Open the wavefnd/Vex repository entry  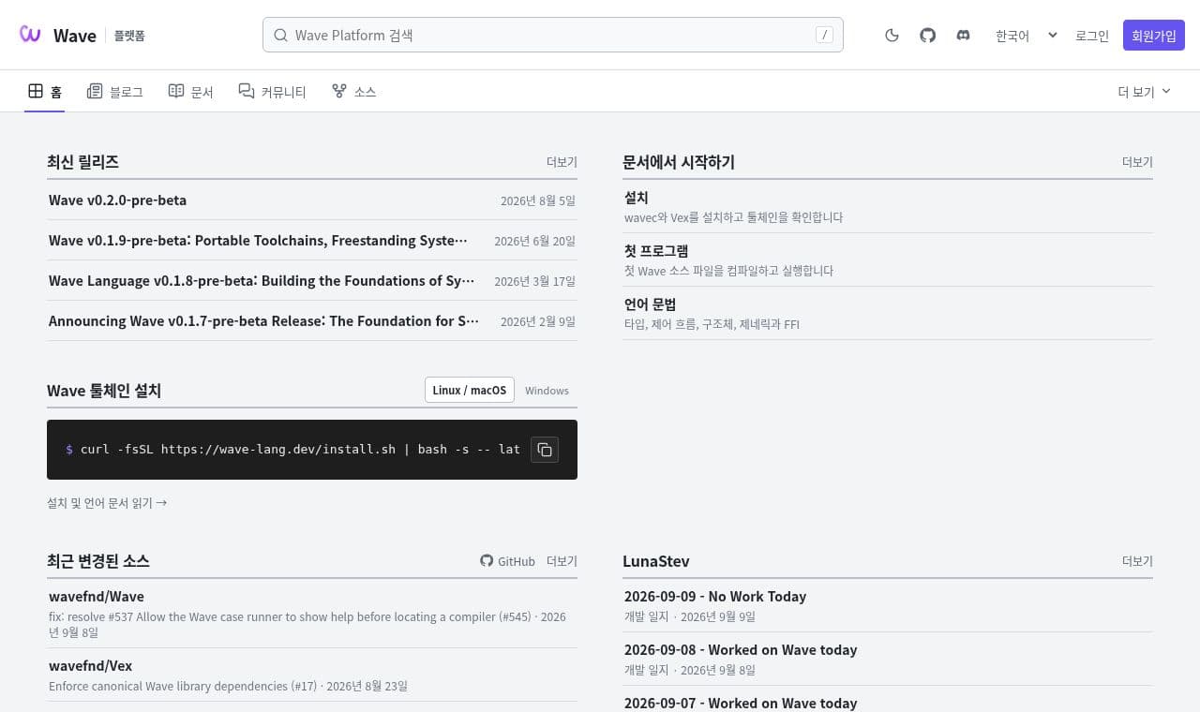[312, 675]
